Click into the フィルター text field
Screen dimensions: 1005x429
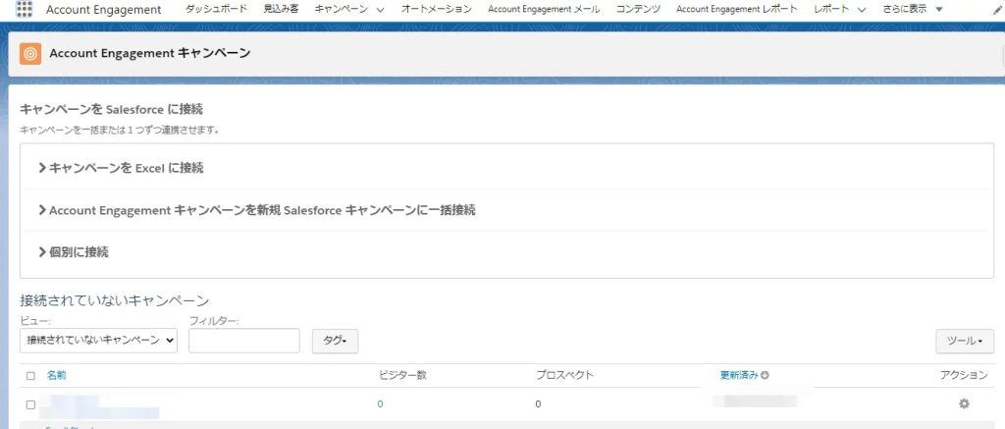[244, 341]
